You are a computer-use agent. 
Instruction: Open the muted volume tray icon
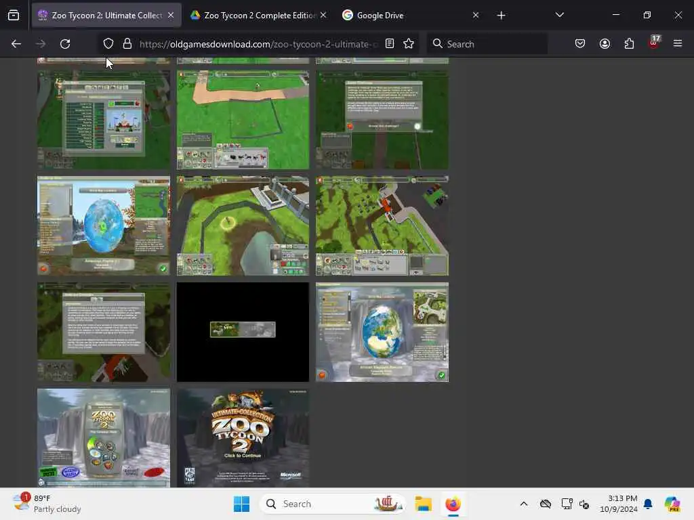[584, 504]
